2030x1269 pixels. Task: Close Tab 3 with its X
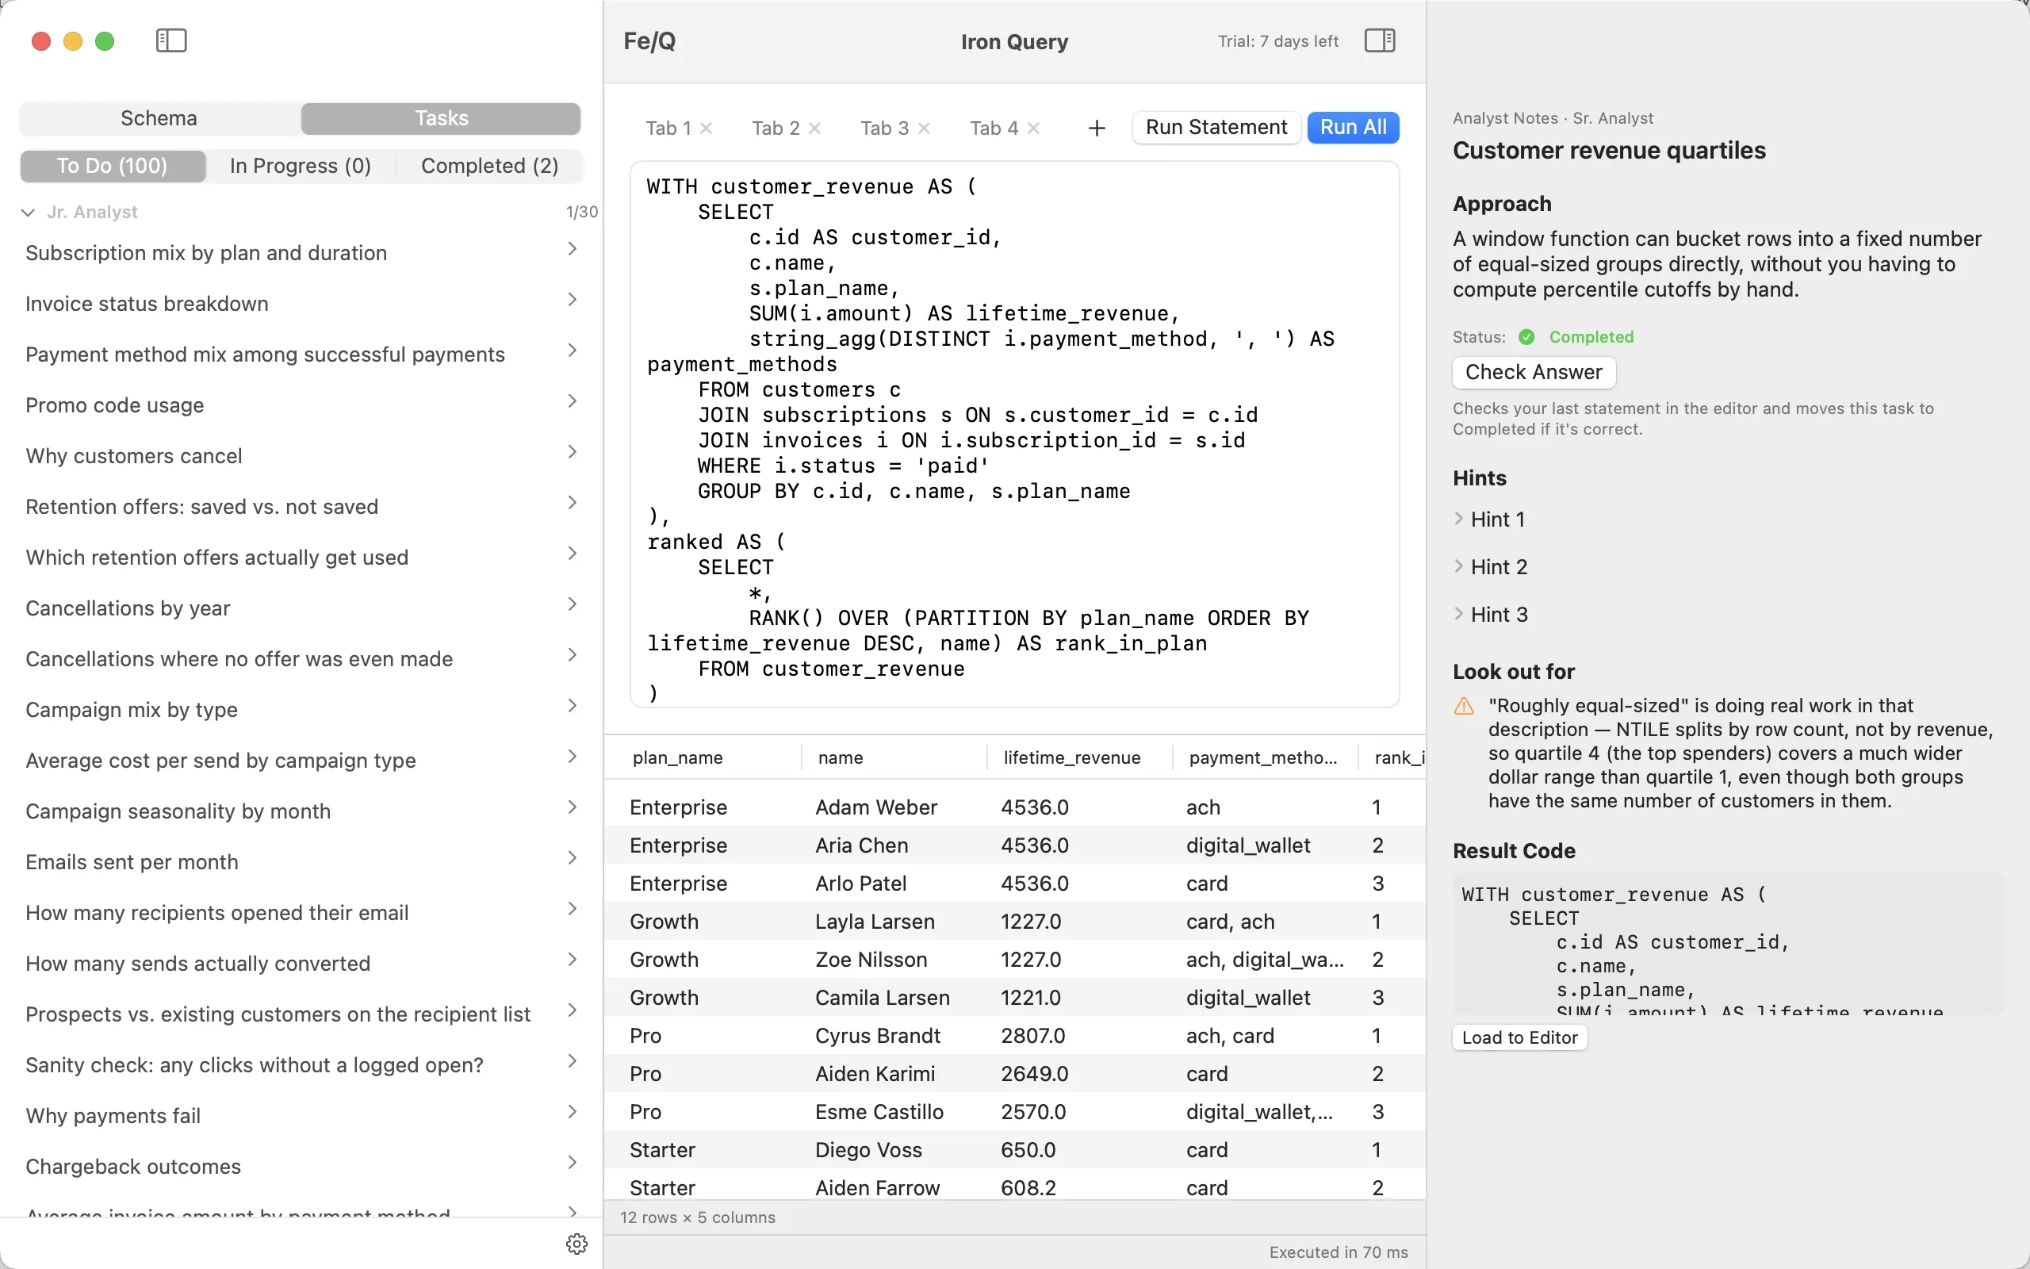point(924,128)
